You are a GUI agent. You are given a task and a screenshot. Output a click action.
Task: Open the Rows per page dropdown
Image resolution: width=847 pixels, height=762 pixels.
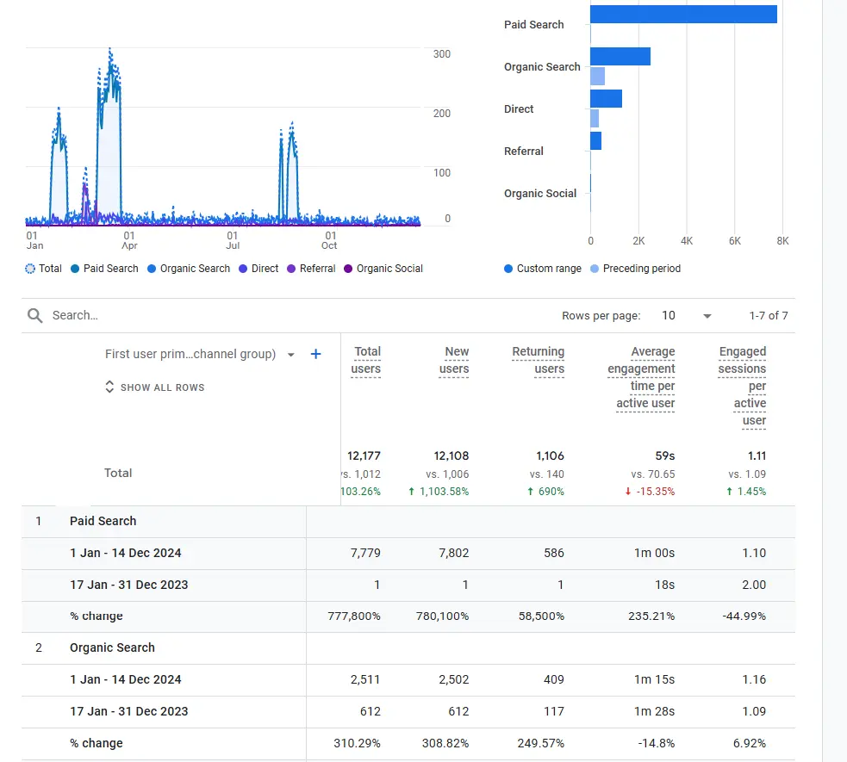coord(687,316)
